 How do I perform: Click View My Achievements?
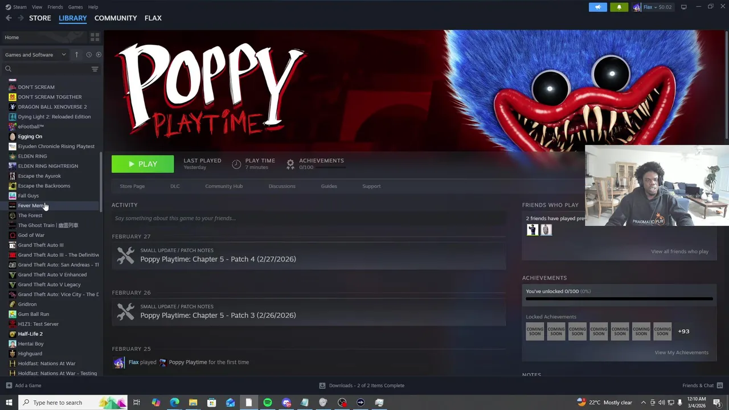681,352
